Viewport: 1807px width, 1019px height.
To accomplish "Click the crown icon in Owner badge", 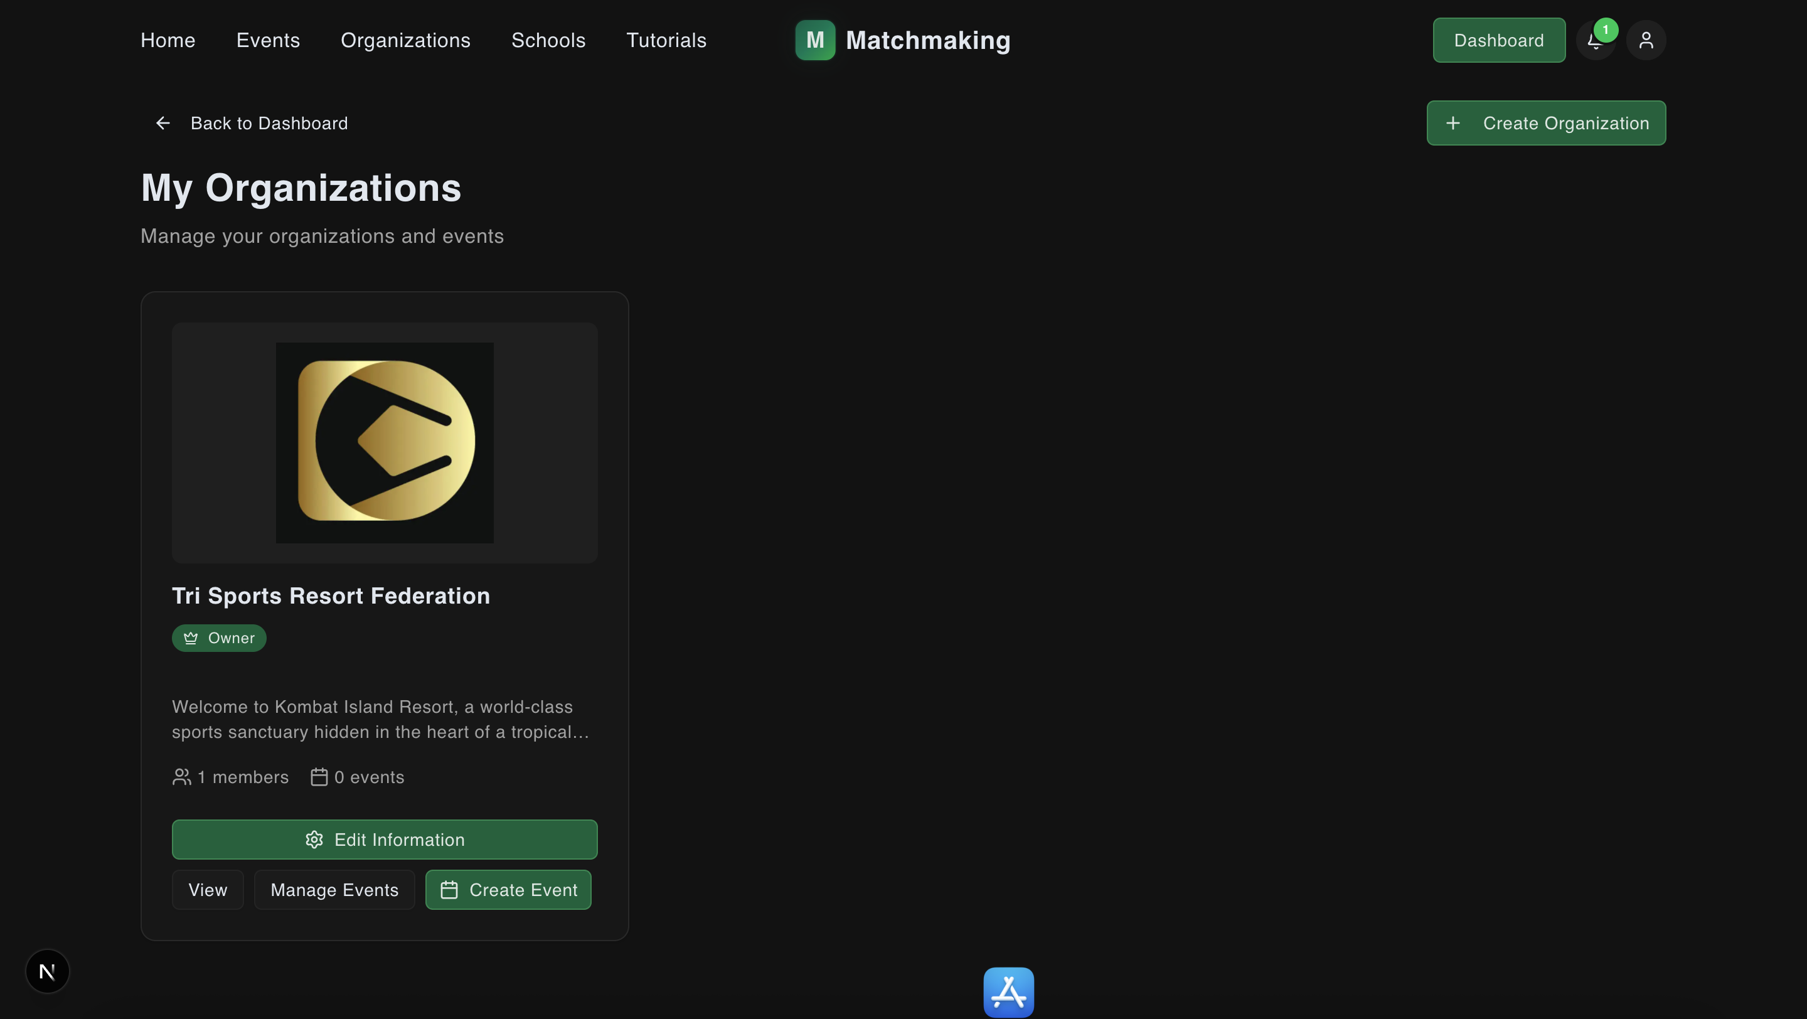I will click(191, 638).
